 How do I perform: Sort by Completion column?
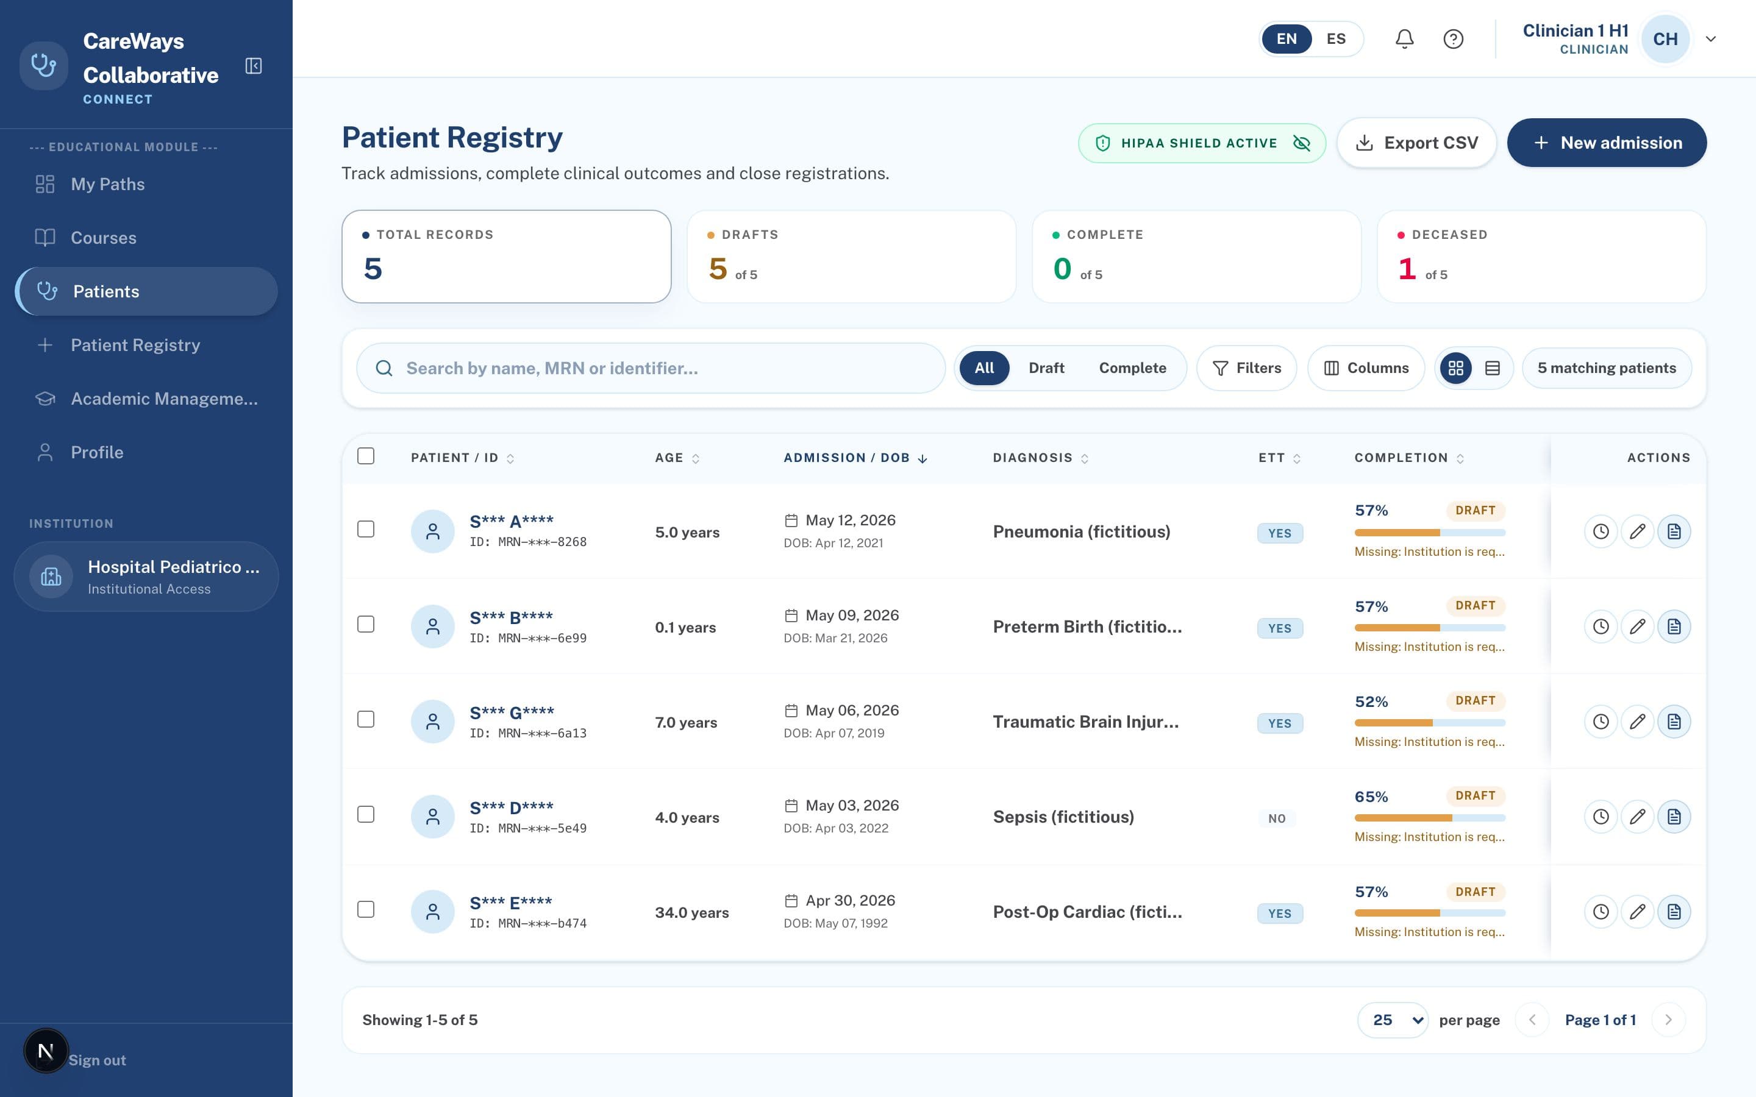(x=1409, y=458)
